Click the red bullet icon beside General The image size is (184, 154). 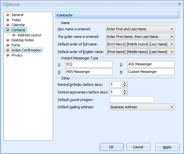(x=8, y=15)
